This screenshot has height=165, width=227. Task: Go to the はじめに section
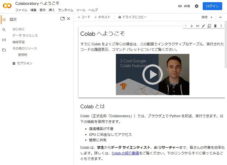18,29
